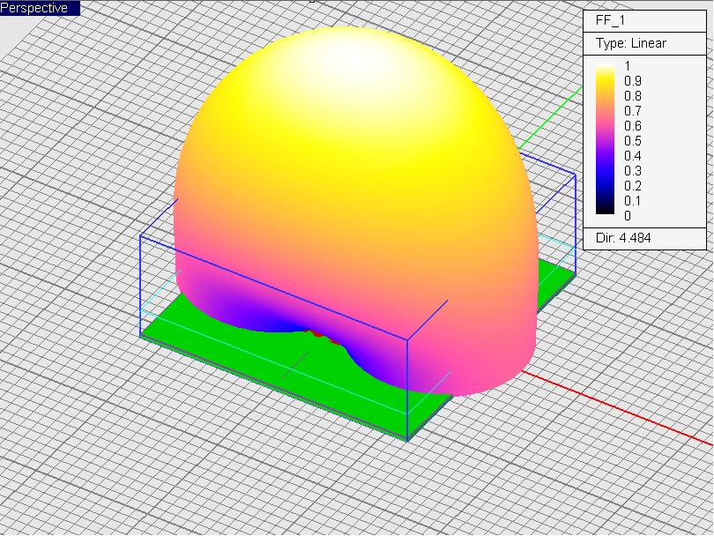This screenshot has width=714, height=536.
Task: Click the 0 value on the legend scale
Action: click(x=628, y=215)
